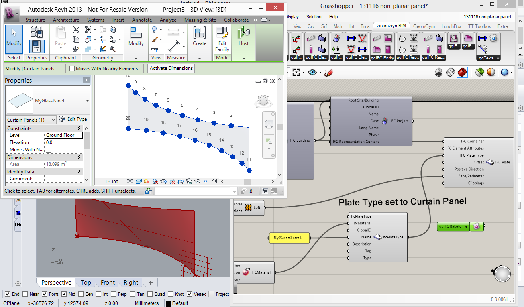Click the Level value field Ground Floor
Viewport: 524px width, 307px height.
point(63,136)
